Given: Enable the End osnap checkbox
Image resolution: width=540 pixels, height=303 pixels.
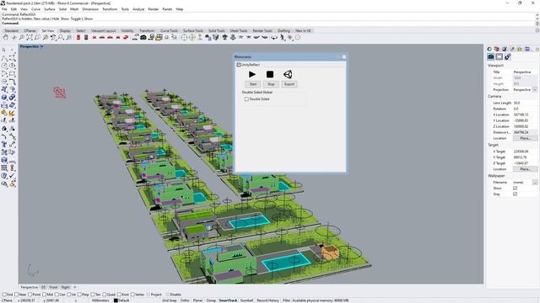Looking at the screenshot, I should [4, 295].
